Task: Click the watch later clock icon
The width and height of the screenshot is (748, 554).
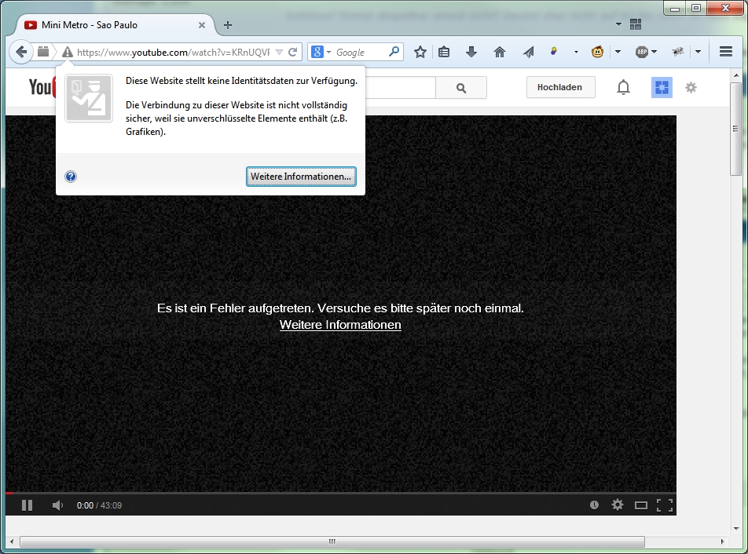Action: click(594, 505)
